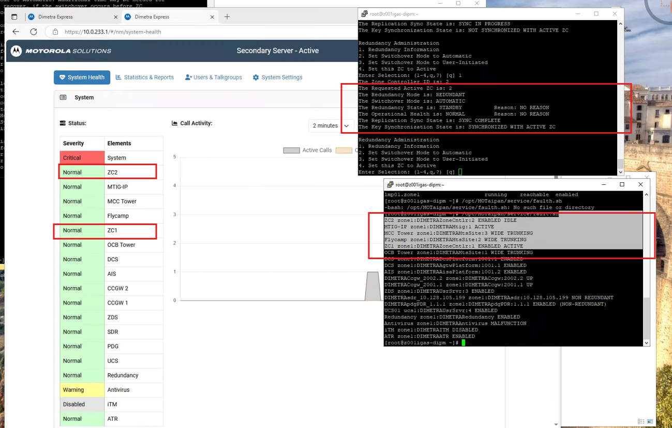The image size is (672, 428).
Task: Open the 2 minutes time range dropdown
Action: click(331, 125)
